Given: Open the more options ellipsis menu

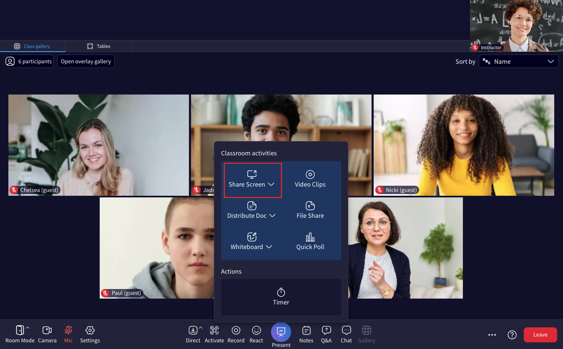Looking at the screenshot, I should coord(492,335).
